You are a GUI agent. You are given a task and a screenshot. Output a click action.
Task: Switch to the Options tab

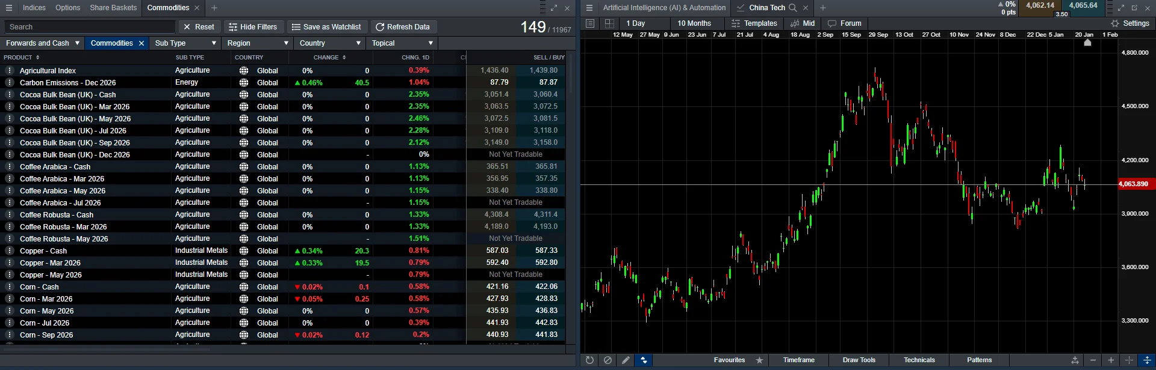[67, 8]
